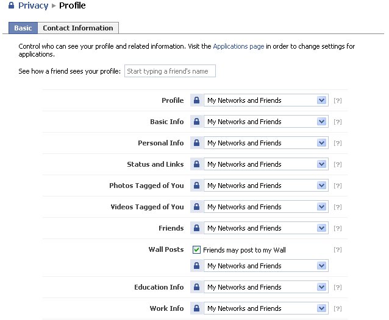Click the lock icon next to Basic Info

pyautogui.click(x=196, y=122)
